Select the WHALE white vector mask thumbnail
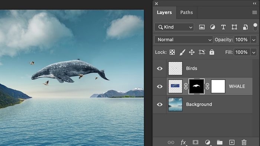The height and width of the screenshot is (146, 260). point(218,86)
